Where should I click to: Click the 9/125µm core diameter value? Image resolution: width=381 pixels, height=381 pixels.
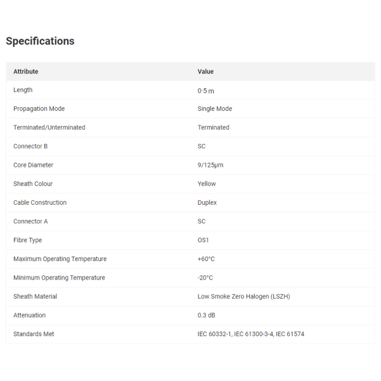[x=210, y=165]
